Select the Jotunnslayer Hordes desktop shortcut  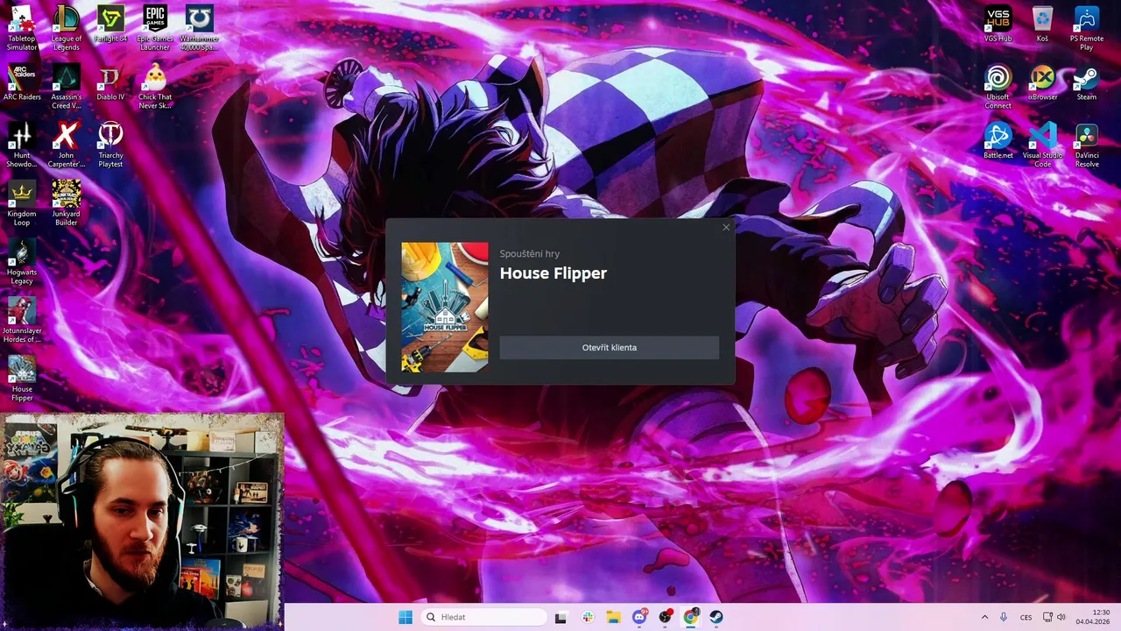pos(22,321)
